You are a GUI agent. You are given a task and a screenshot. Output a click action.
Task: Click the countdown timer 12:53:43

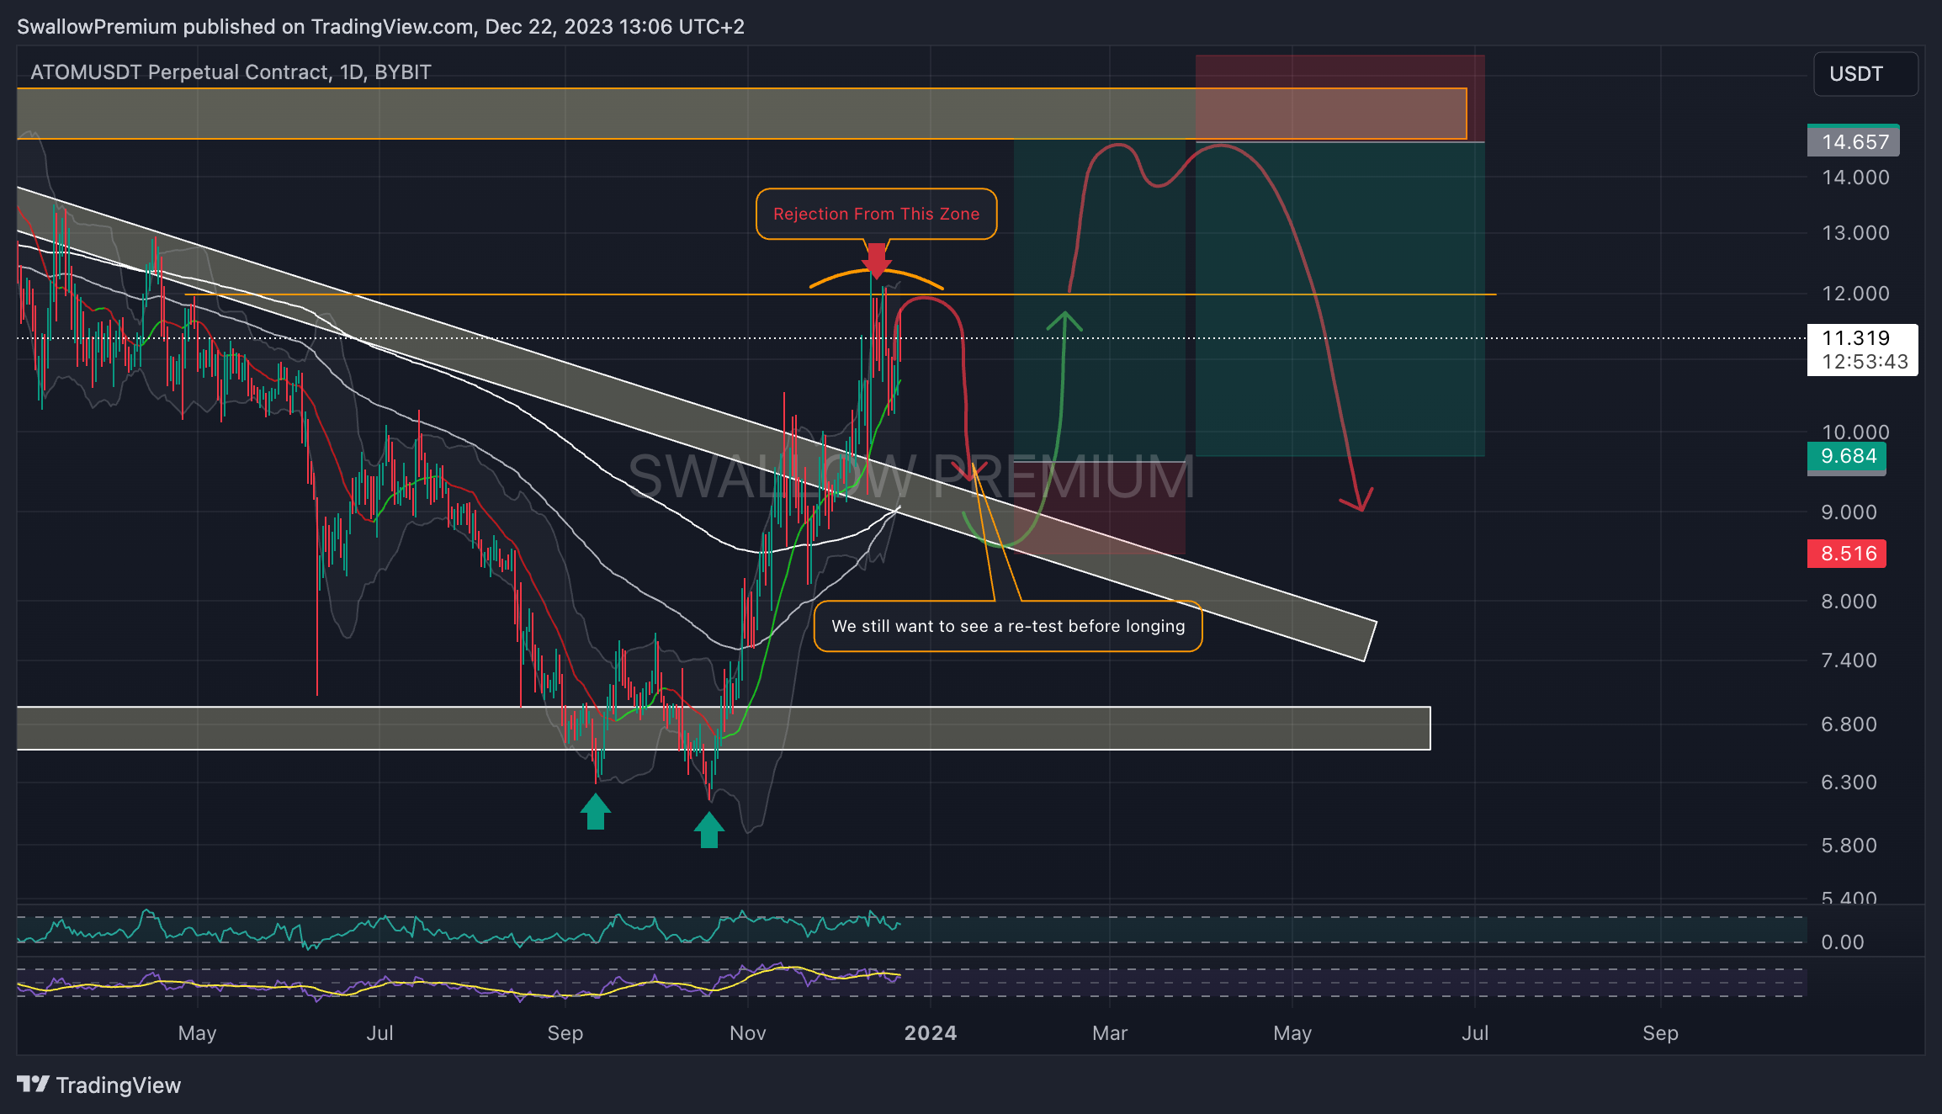(x=1865, y=363)
